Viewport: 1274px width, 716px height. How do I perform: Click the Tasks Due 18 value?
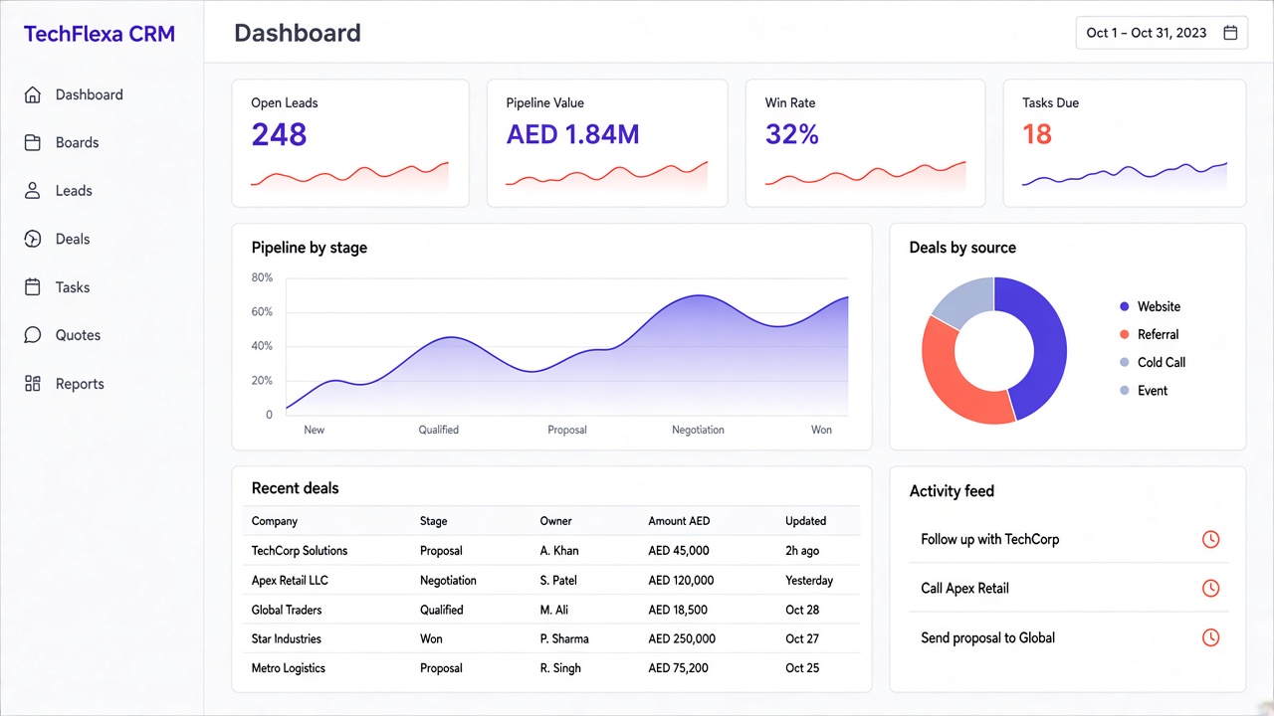click(1037, 134)
